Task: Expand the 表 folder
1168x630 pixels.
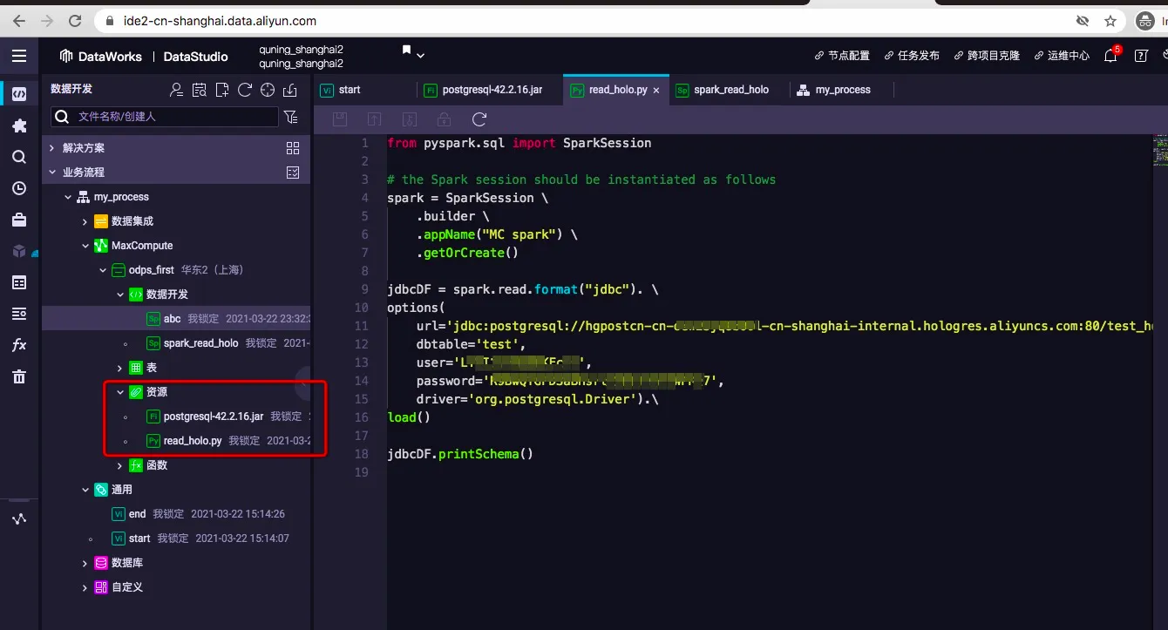Action: pos(120,368)
